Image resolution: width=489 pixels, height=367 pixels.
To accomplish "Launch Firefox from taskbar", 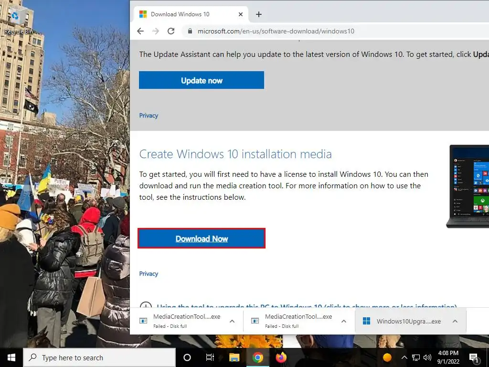I will click(281, 357).
